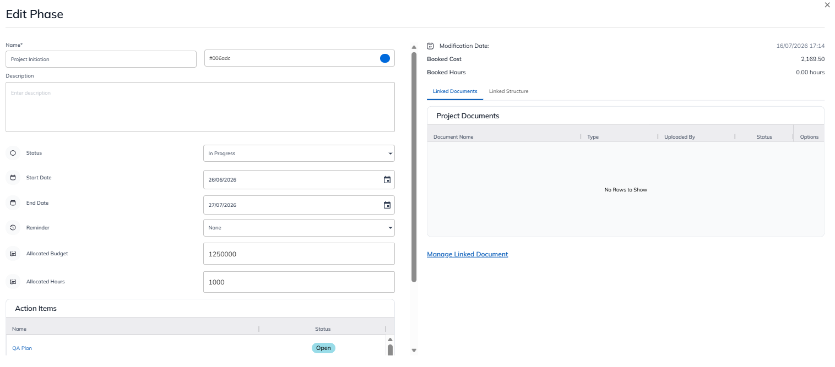835x367 pixels.
Task: Close the Edit Phase dialog
Action: click(827, 4)
